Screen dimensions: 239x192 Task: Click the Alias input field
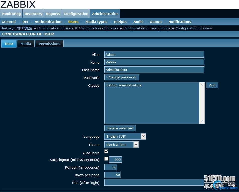[154, 54]
